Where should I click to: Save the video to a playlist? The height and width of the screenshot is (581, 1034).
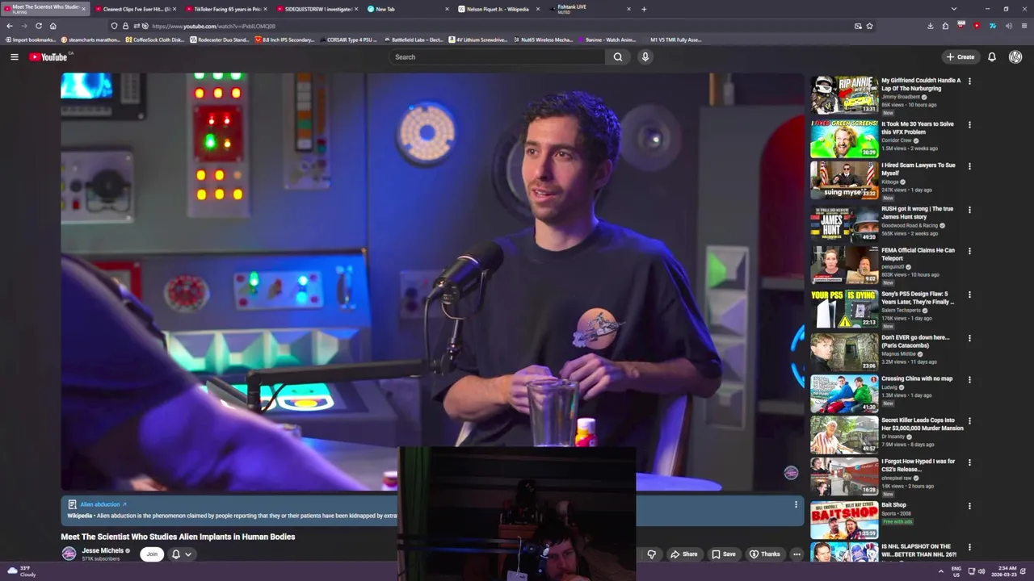pyautogui.click(x=724, y=554)
